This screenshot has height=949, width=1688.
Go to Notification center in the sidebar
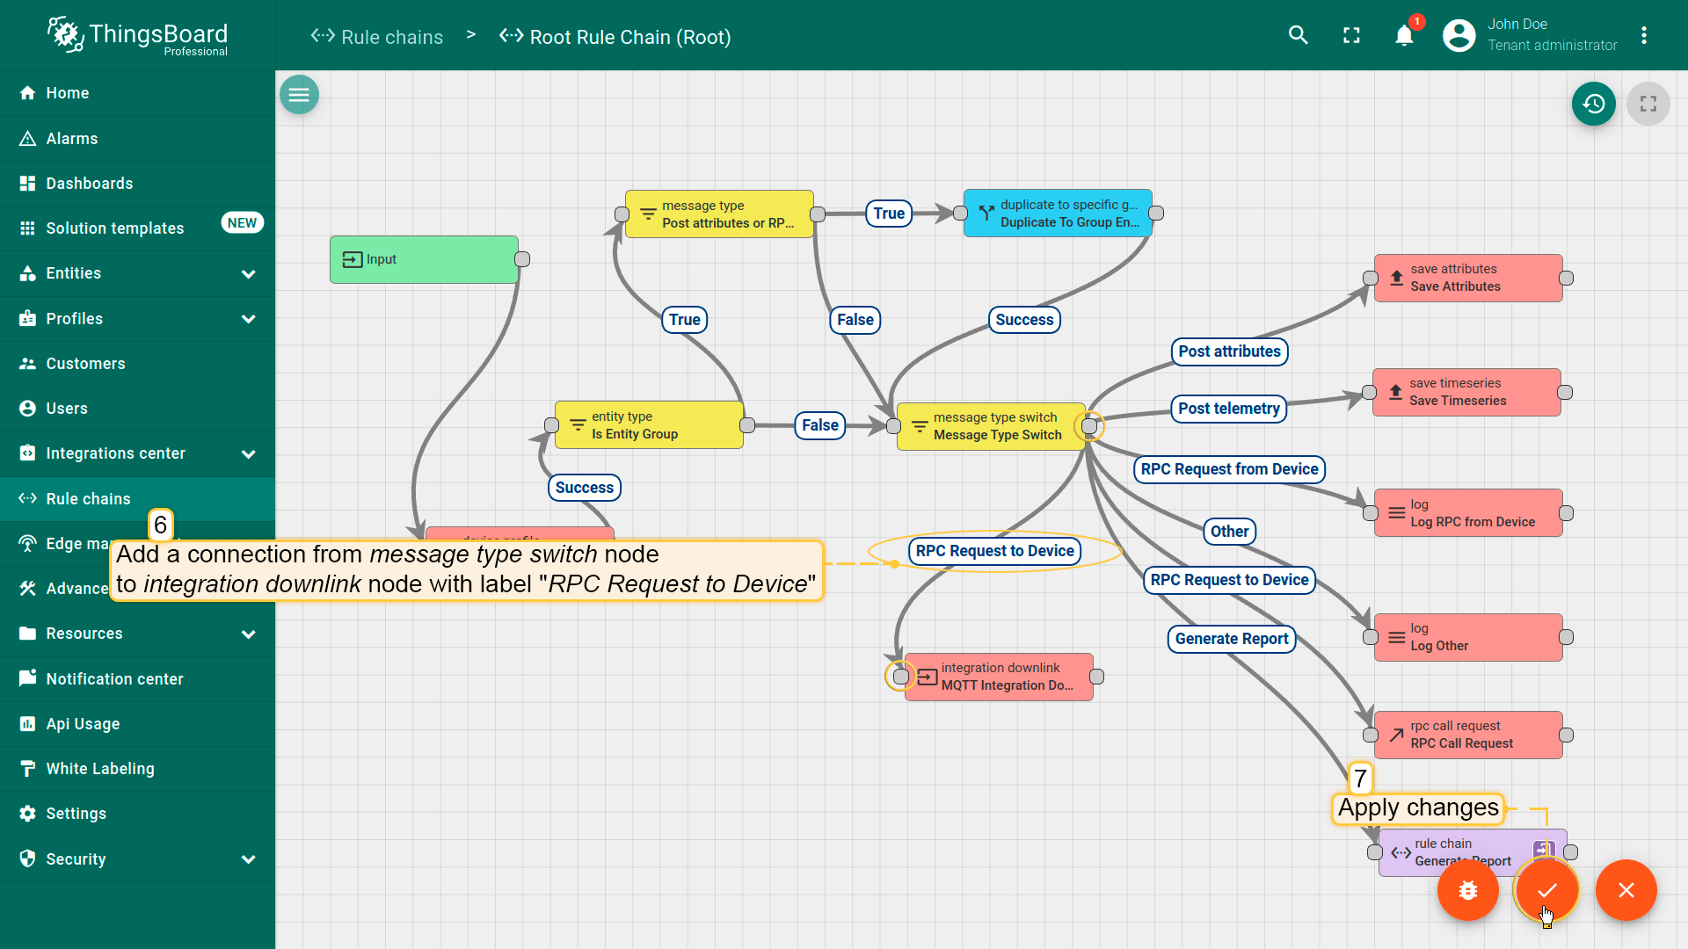(x=114, y=679)
